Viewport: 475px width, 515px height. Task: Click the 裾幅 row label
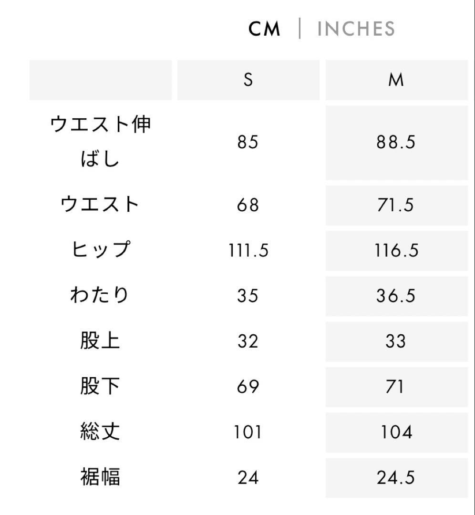[x=100, y=477]
